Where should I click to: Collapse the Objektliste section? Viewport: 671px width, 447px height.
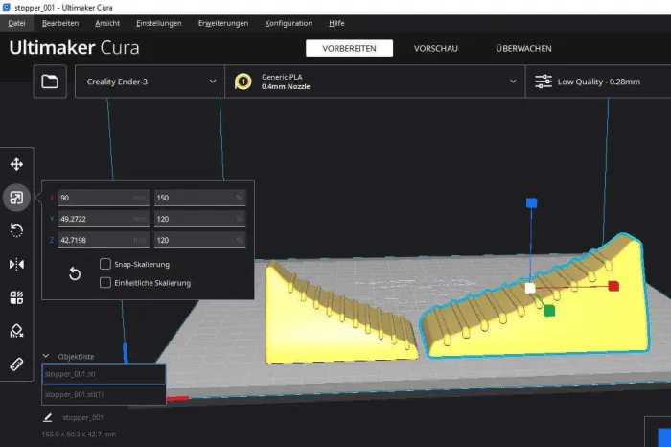tap(46, 356)
